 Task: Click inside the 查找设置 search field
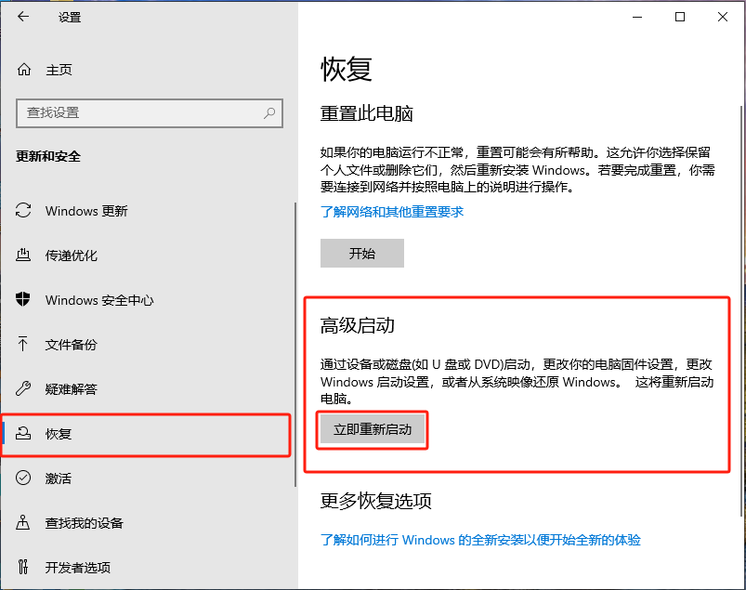(139, 113)
